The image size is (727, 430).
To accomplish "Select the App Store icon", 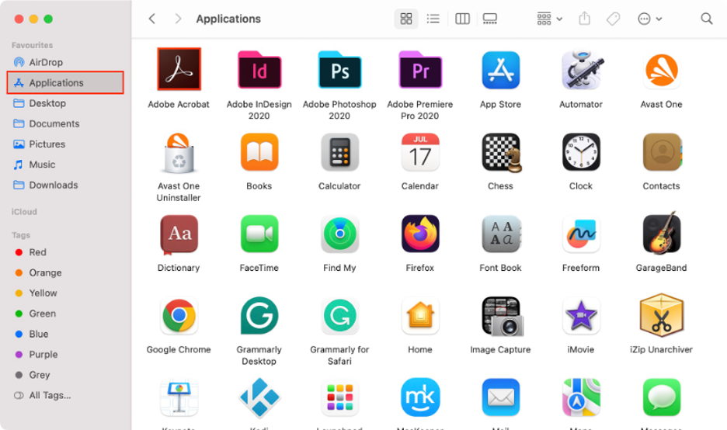I will pos(500,70).
